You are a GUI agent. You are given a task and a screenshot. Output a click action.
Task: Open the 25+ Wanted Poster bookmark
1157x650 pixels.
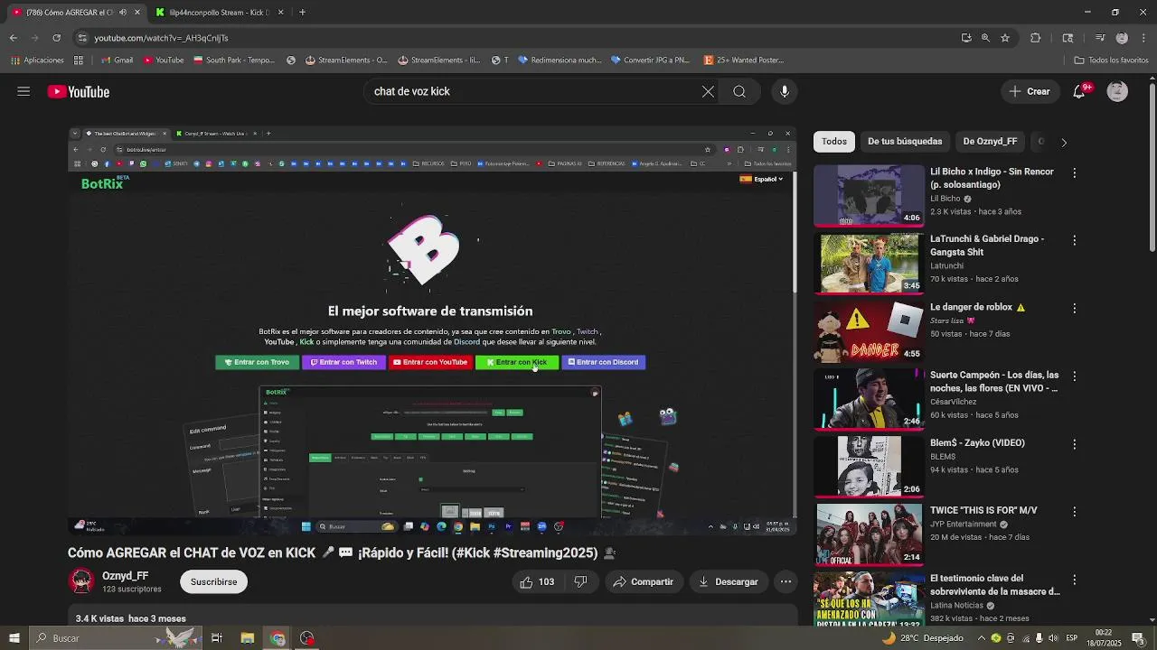pos(742,60)
